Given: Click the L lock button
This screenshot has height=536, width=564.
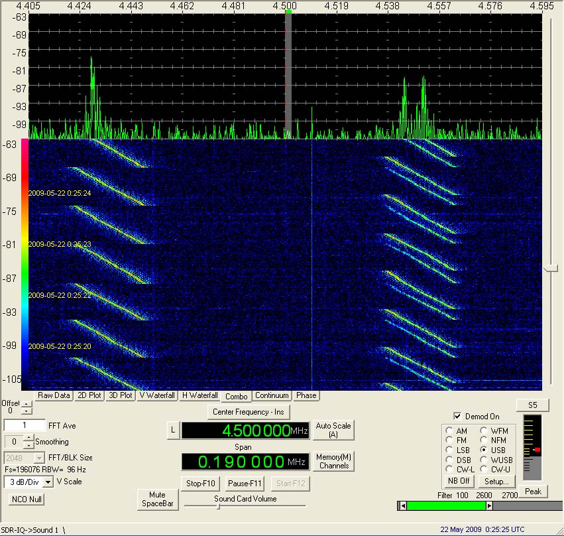Looking at the screenshot, I should pyautogui.click(x=173, y=430).
